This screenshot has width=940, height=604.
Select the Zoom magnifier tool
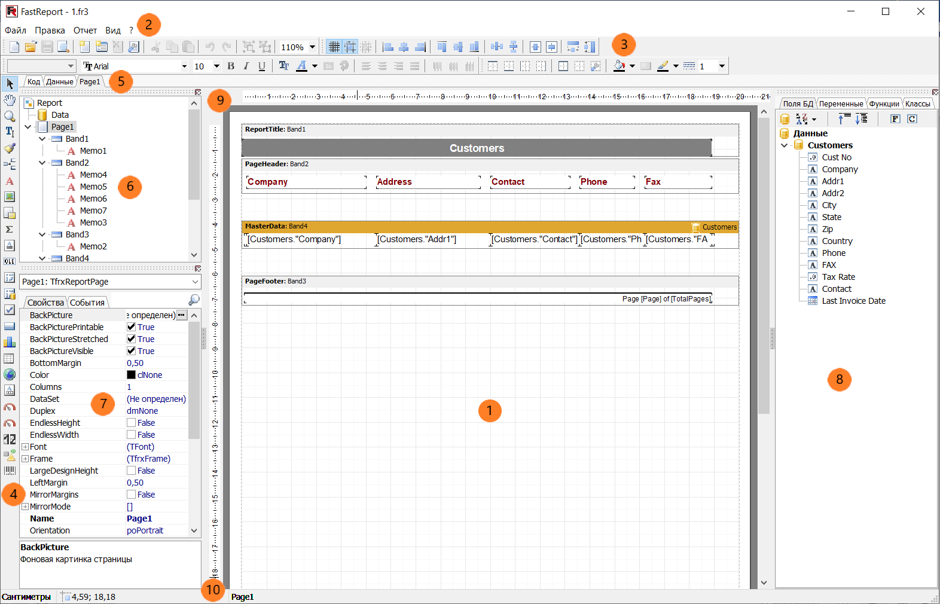[x=10, y=116]
